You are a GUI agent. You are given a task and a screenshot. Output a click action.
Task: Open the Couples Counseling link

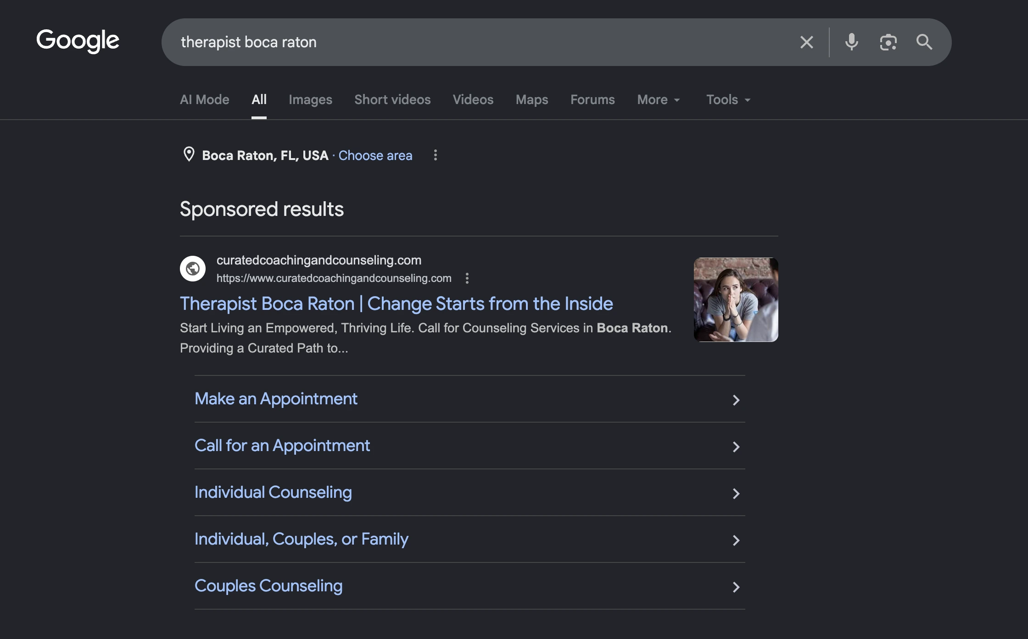268,586
